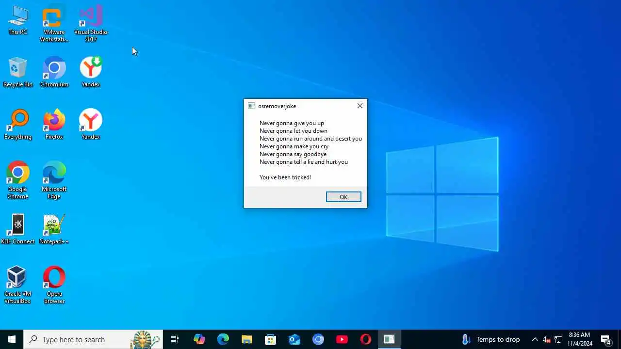Select the KDE Connect shortcut
Image resolution: width=621 pixels, height=349 pixels.
(x=18, y=229)
